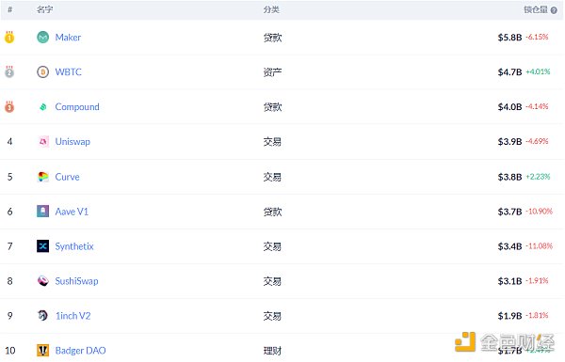The width and height of the screenshot is (565, 362).
Task: Click the gold first-place medal icon
Action: pyautogui.click(x=9, y=37)
